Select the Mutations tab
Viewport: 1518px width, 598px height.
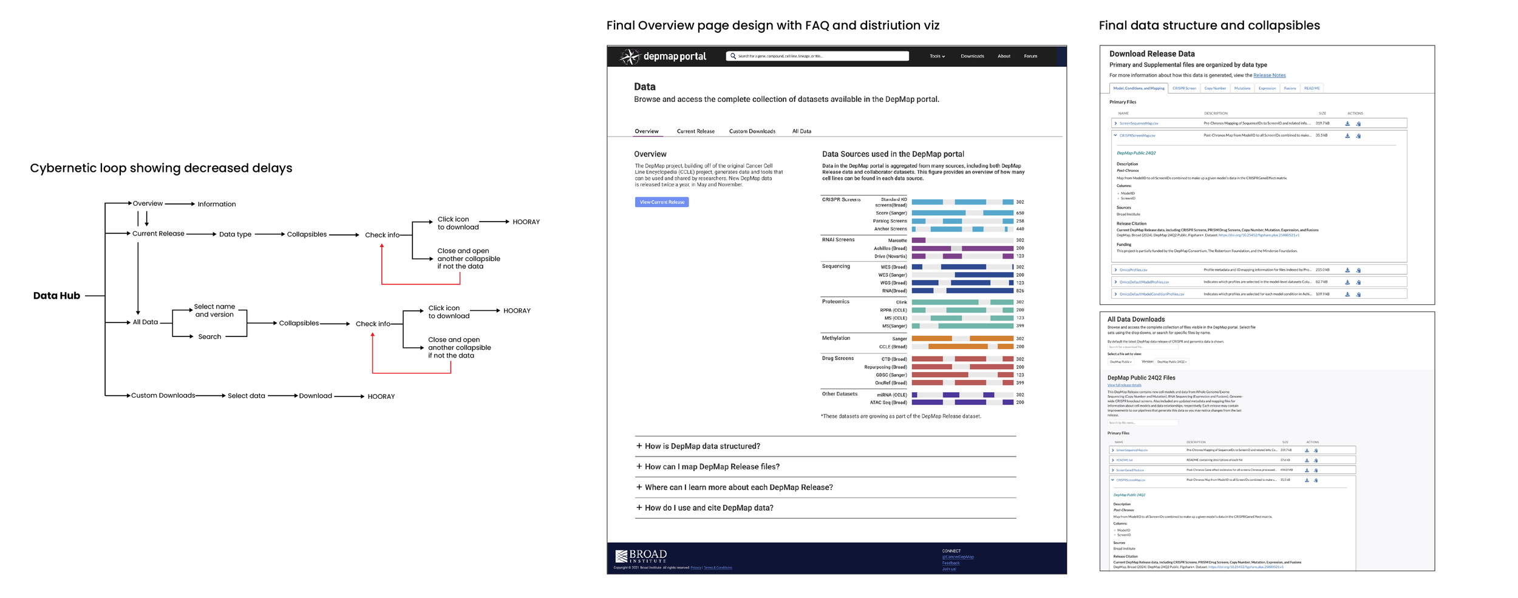click(1242, 88)
